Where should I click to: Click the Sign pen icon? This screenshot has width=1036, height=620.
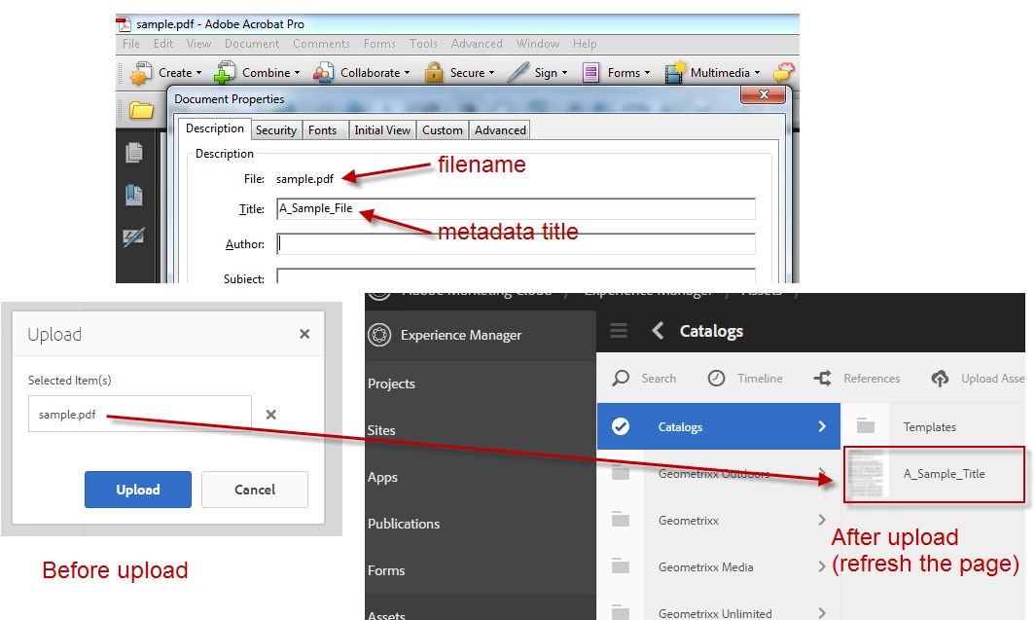click(x=518, y=73)
